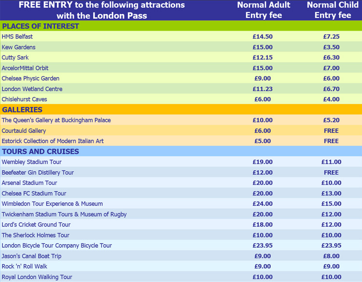Click the Cutty Sark adult fee £12.15

263,58
